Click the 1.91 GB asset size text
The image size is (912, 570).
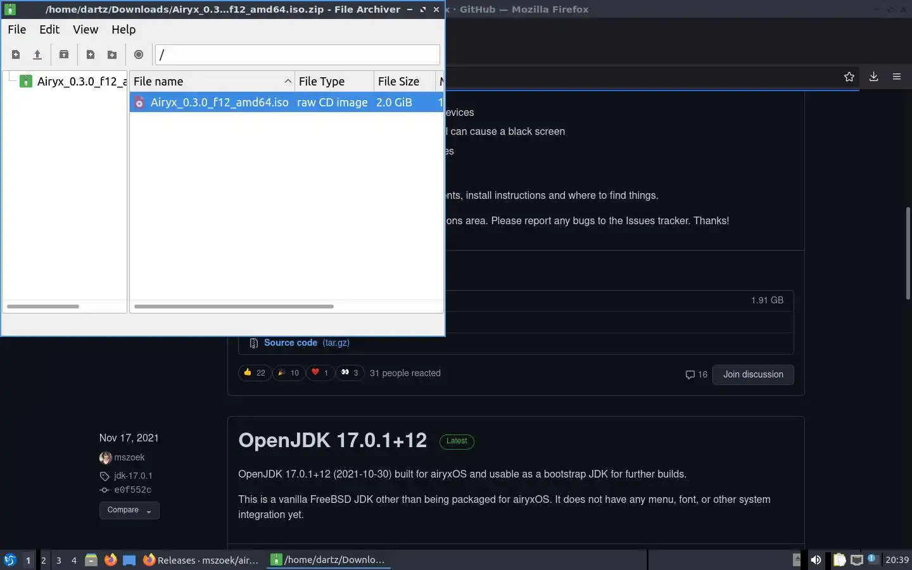click(x=767, y=300)
